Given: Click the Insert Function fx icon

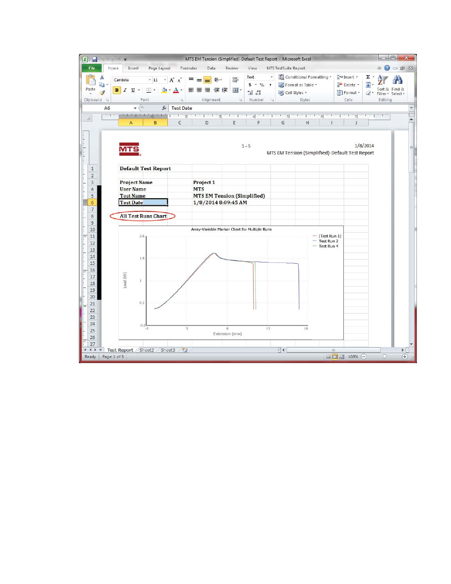Looking at the screenshot, I should coord(164,108).
